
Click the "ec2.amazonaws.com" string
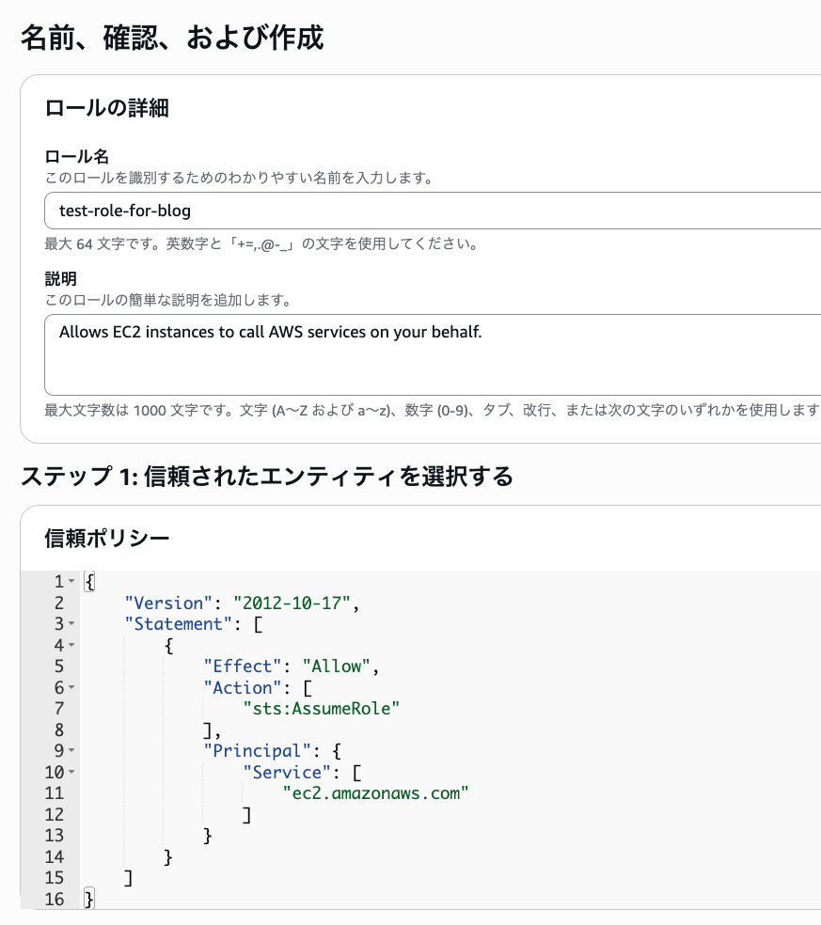(x=376, y=793)
